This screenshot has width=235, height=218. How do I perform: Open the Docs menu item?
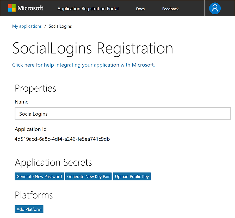point(140,9)
